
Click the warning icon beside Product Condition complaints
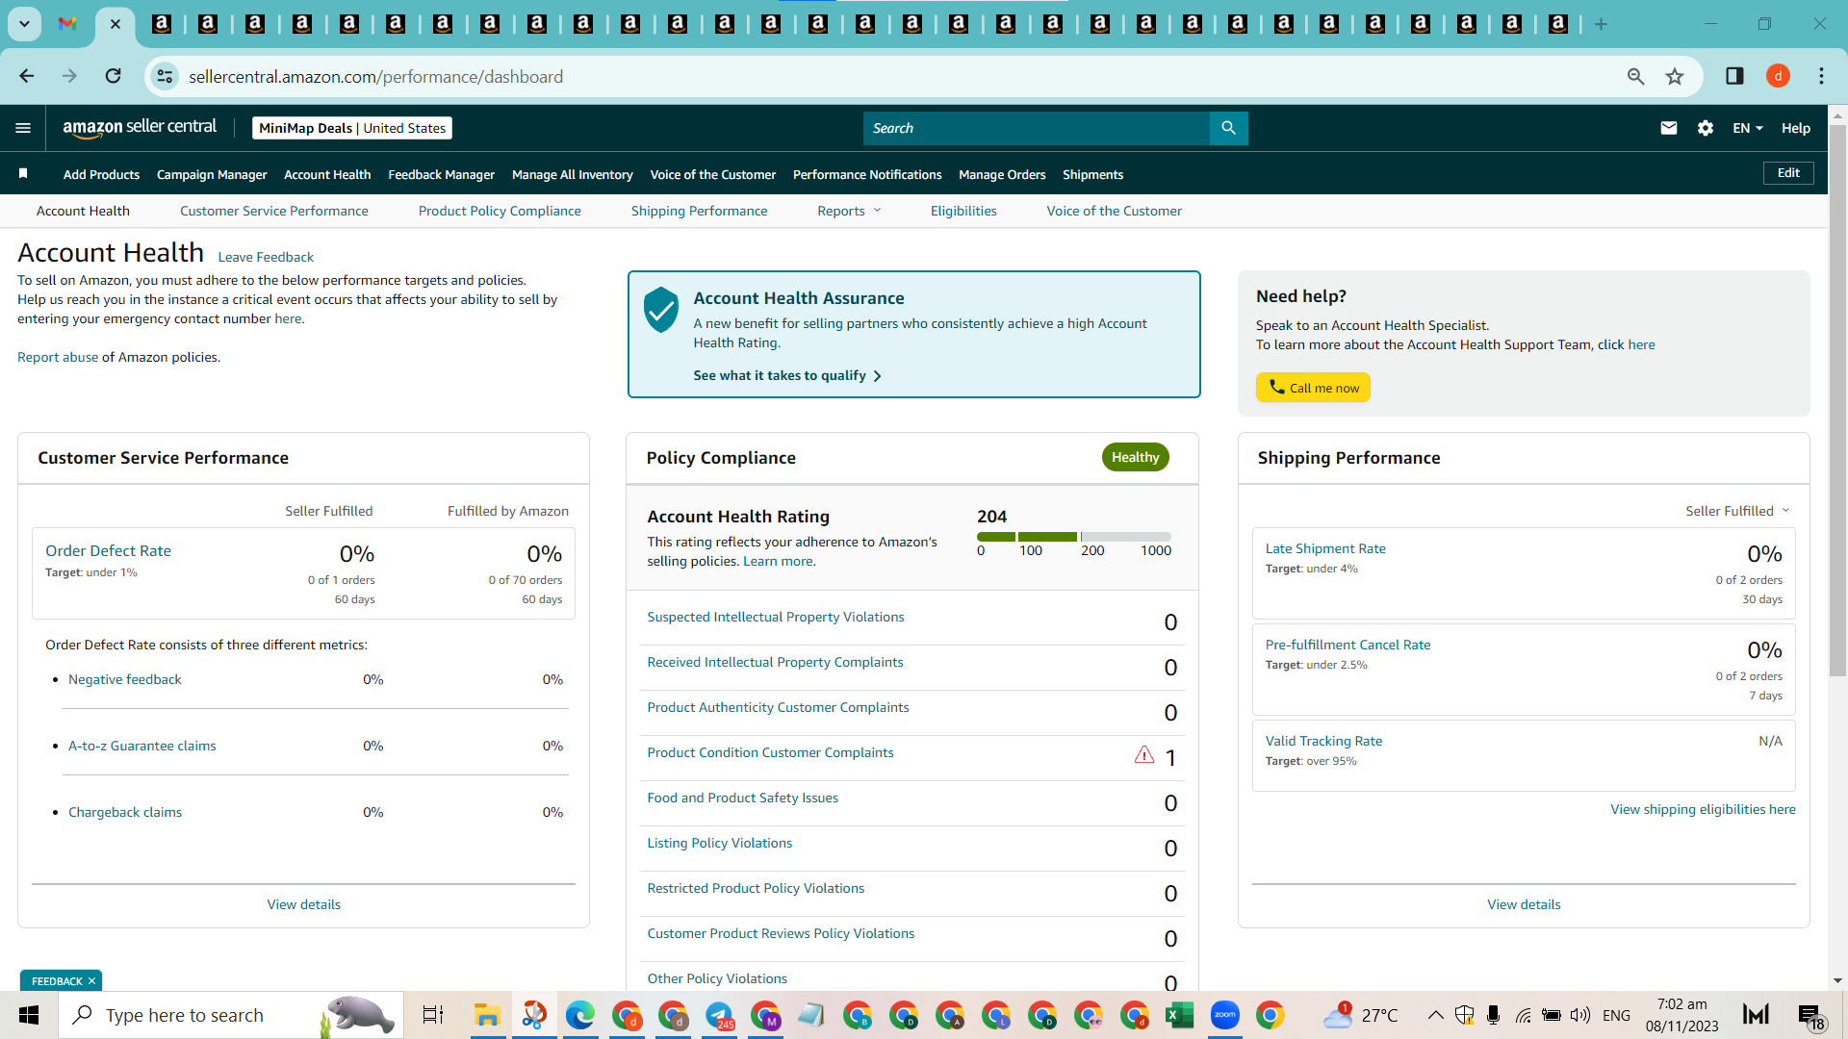[x=1144, y=755]
